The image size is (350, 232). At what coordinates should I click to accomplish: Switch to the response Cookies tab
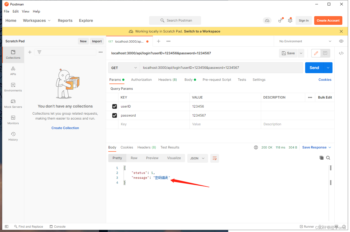point(127,147)
